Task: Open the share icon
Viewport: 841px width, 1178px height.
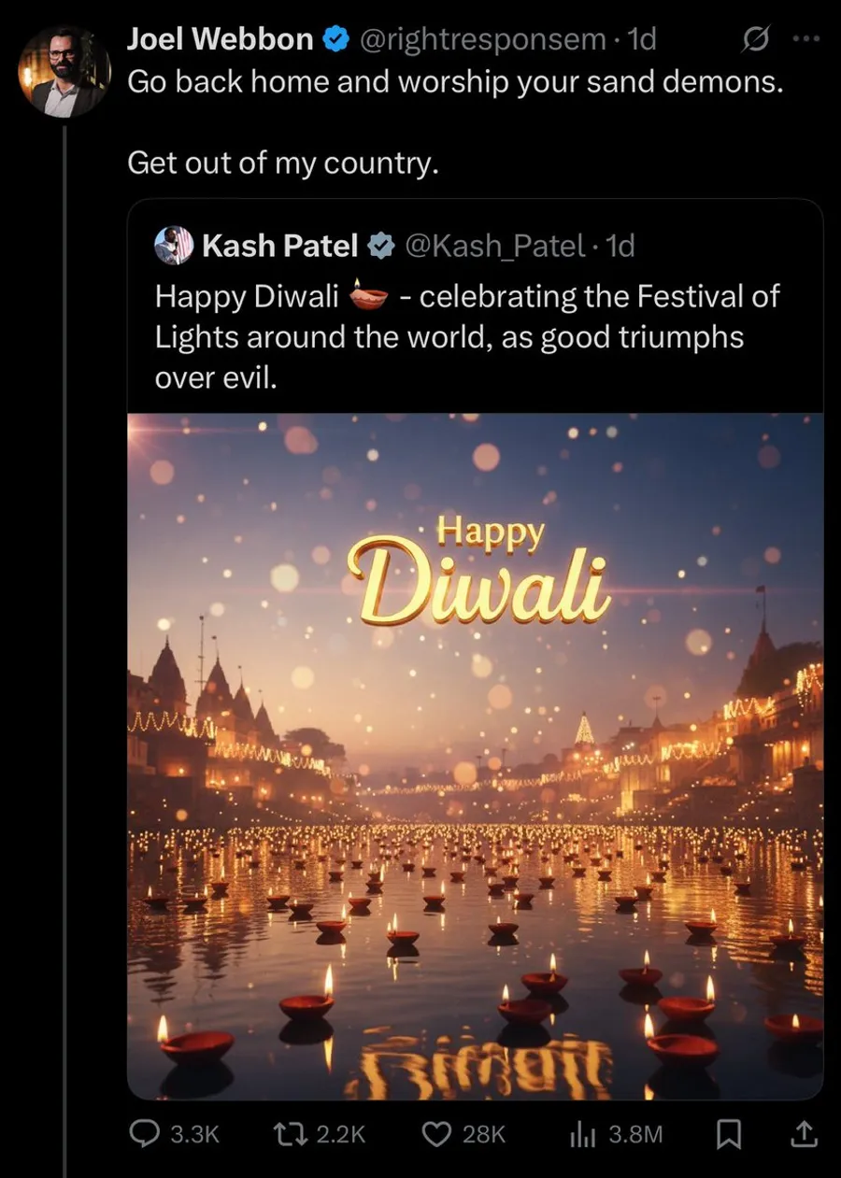Action: tap(802, 1133)
